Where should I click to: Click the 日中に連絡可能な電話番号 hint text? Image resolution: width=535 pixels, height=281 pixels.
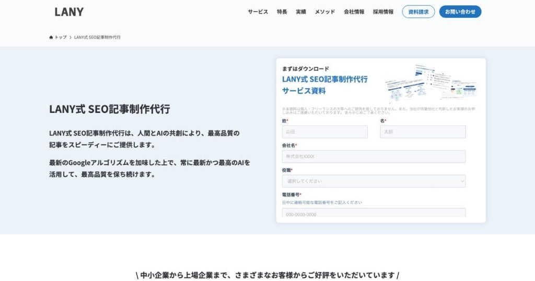coord(322,202)
